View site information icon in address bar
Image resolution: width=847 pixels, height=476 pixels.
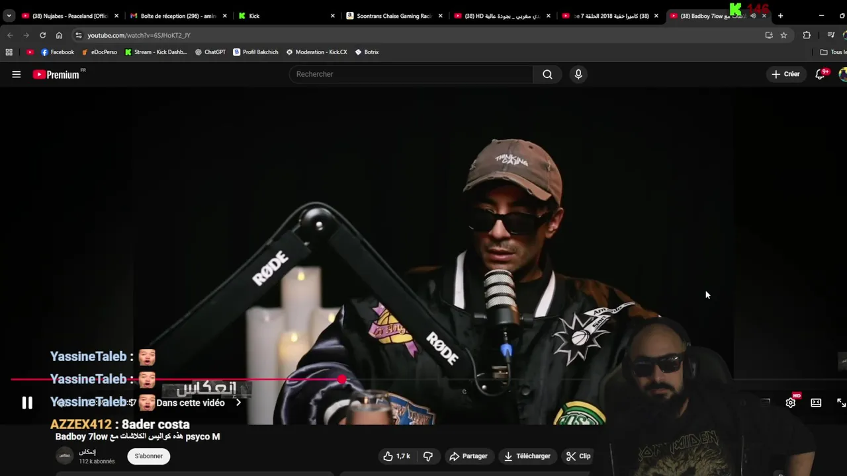coord(79,35)
